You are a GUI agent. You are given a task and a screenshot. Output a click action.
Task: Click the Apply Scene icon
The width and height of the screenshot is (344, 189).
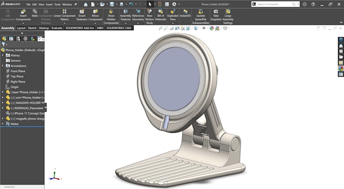tap(217, 28)
